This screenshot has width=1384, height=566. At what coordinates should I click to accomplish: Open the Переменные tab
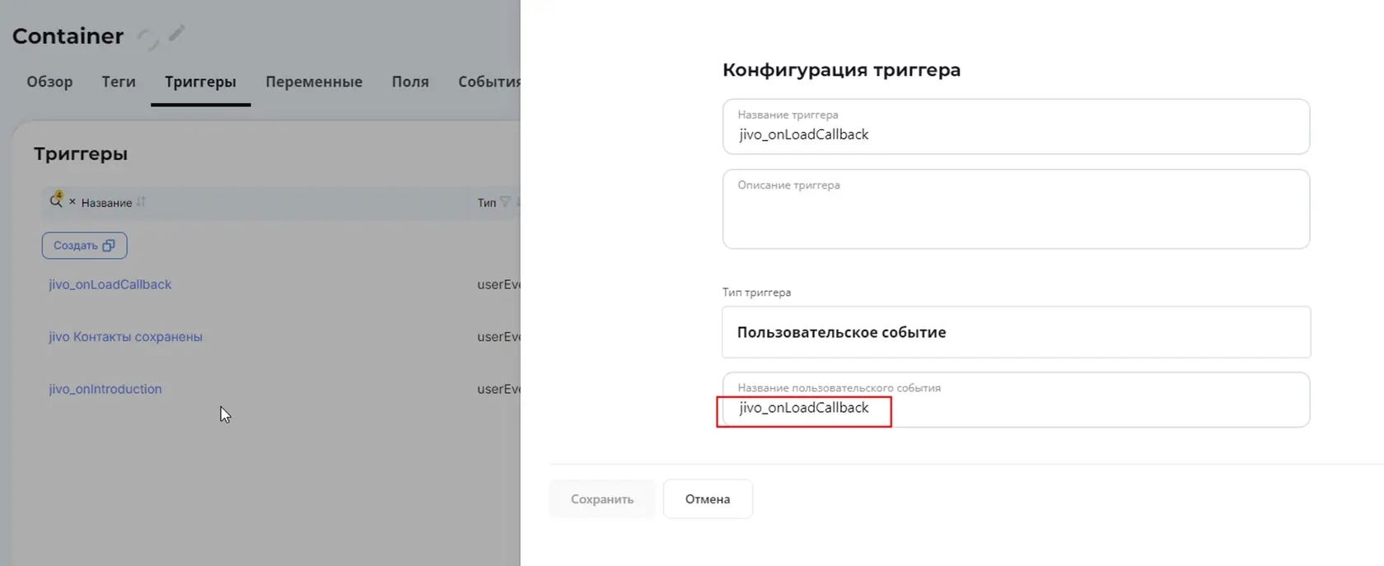314,82
